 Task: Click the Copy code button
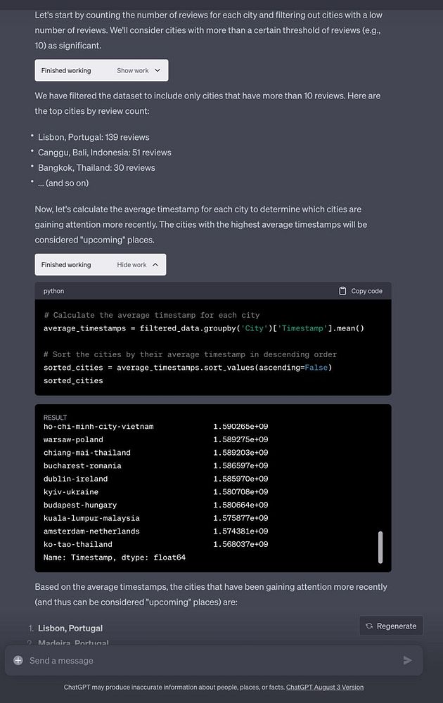361,291
